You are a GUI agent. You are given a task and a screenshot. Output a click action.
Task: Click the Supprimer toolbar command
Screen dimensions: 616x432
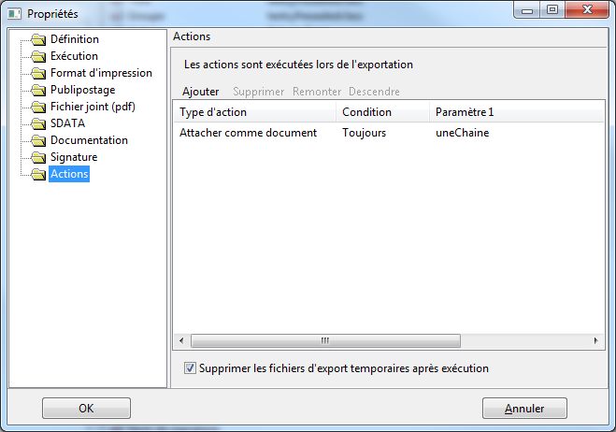(259, 92)
